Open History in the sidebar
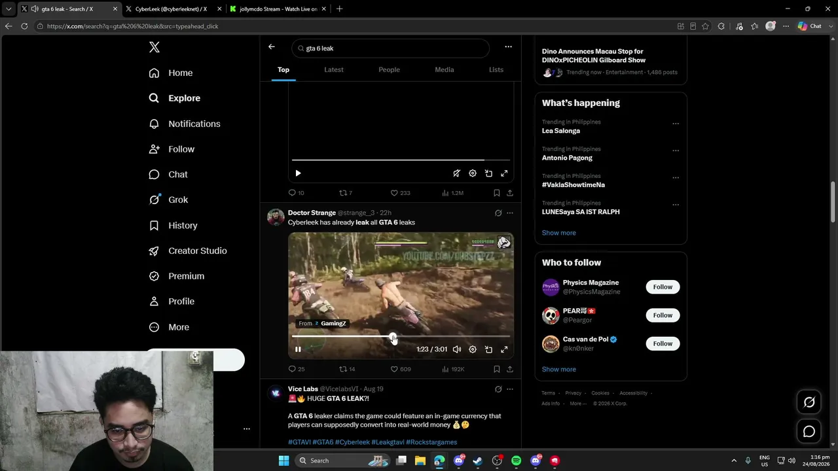This screenshot has width=838, height=471. click(x=173, y=226)
